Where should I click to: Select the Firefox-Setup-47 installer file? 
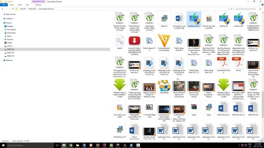click(x=149, y=43)
